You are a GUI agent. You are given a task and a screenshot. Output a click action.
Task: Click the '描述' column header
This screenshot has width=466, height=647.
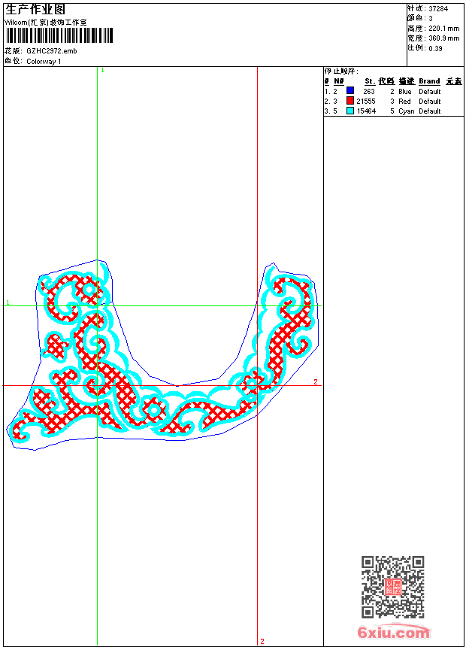[407, 81]
